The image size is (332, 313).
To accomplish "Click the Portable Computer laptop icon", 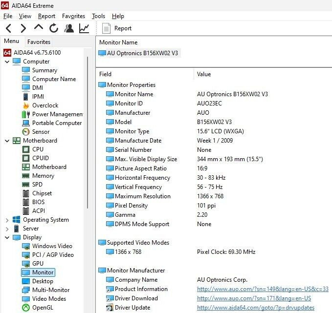I will pyautogui.click(x=26, y=123).
